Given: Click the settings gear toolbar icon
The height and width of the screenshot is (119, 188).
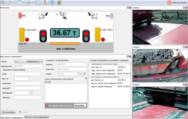Looking at the screenshot, I should pyautogui.click(x=10, y=3).
